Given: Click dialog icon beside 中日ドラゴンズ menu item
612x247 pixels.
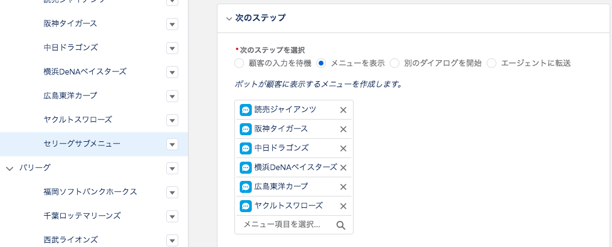Looking at the screenshot, I should pyautogui.click(x=246, y=148).
